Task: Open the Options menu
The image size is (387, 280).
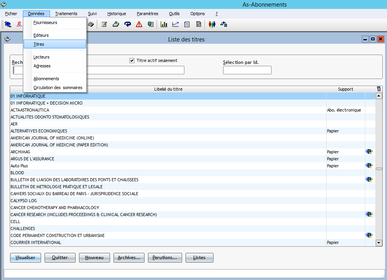Action: tap(198, 14)
